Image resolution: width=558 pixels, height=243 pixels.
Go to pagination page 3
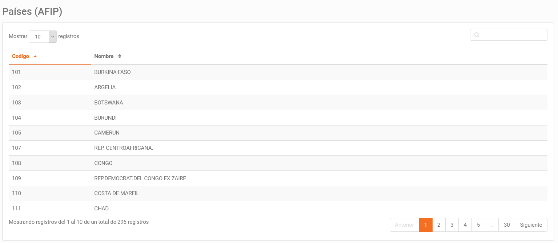(x=452, y=225)
